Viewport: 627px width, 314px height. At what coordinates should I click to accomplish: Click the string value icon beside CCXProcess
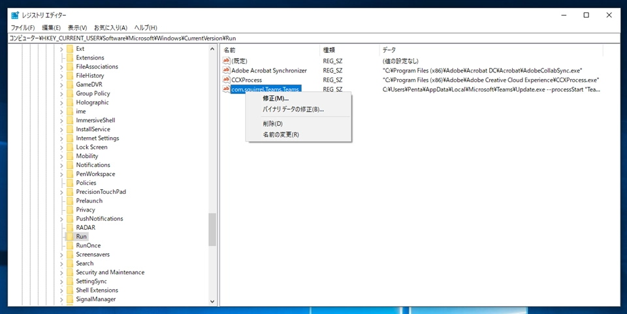click(227, 80)
